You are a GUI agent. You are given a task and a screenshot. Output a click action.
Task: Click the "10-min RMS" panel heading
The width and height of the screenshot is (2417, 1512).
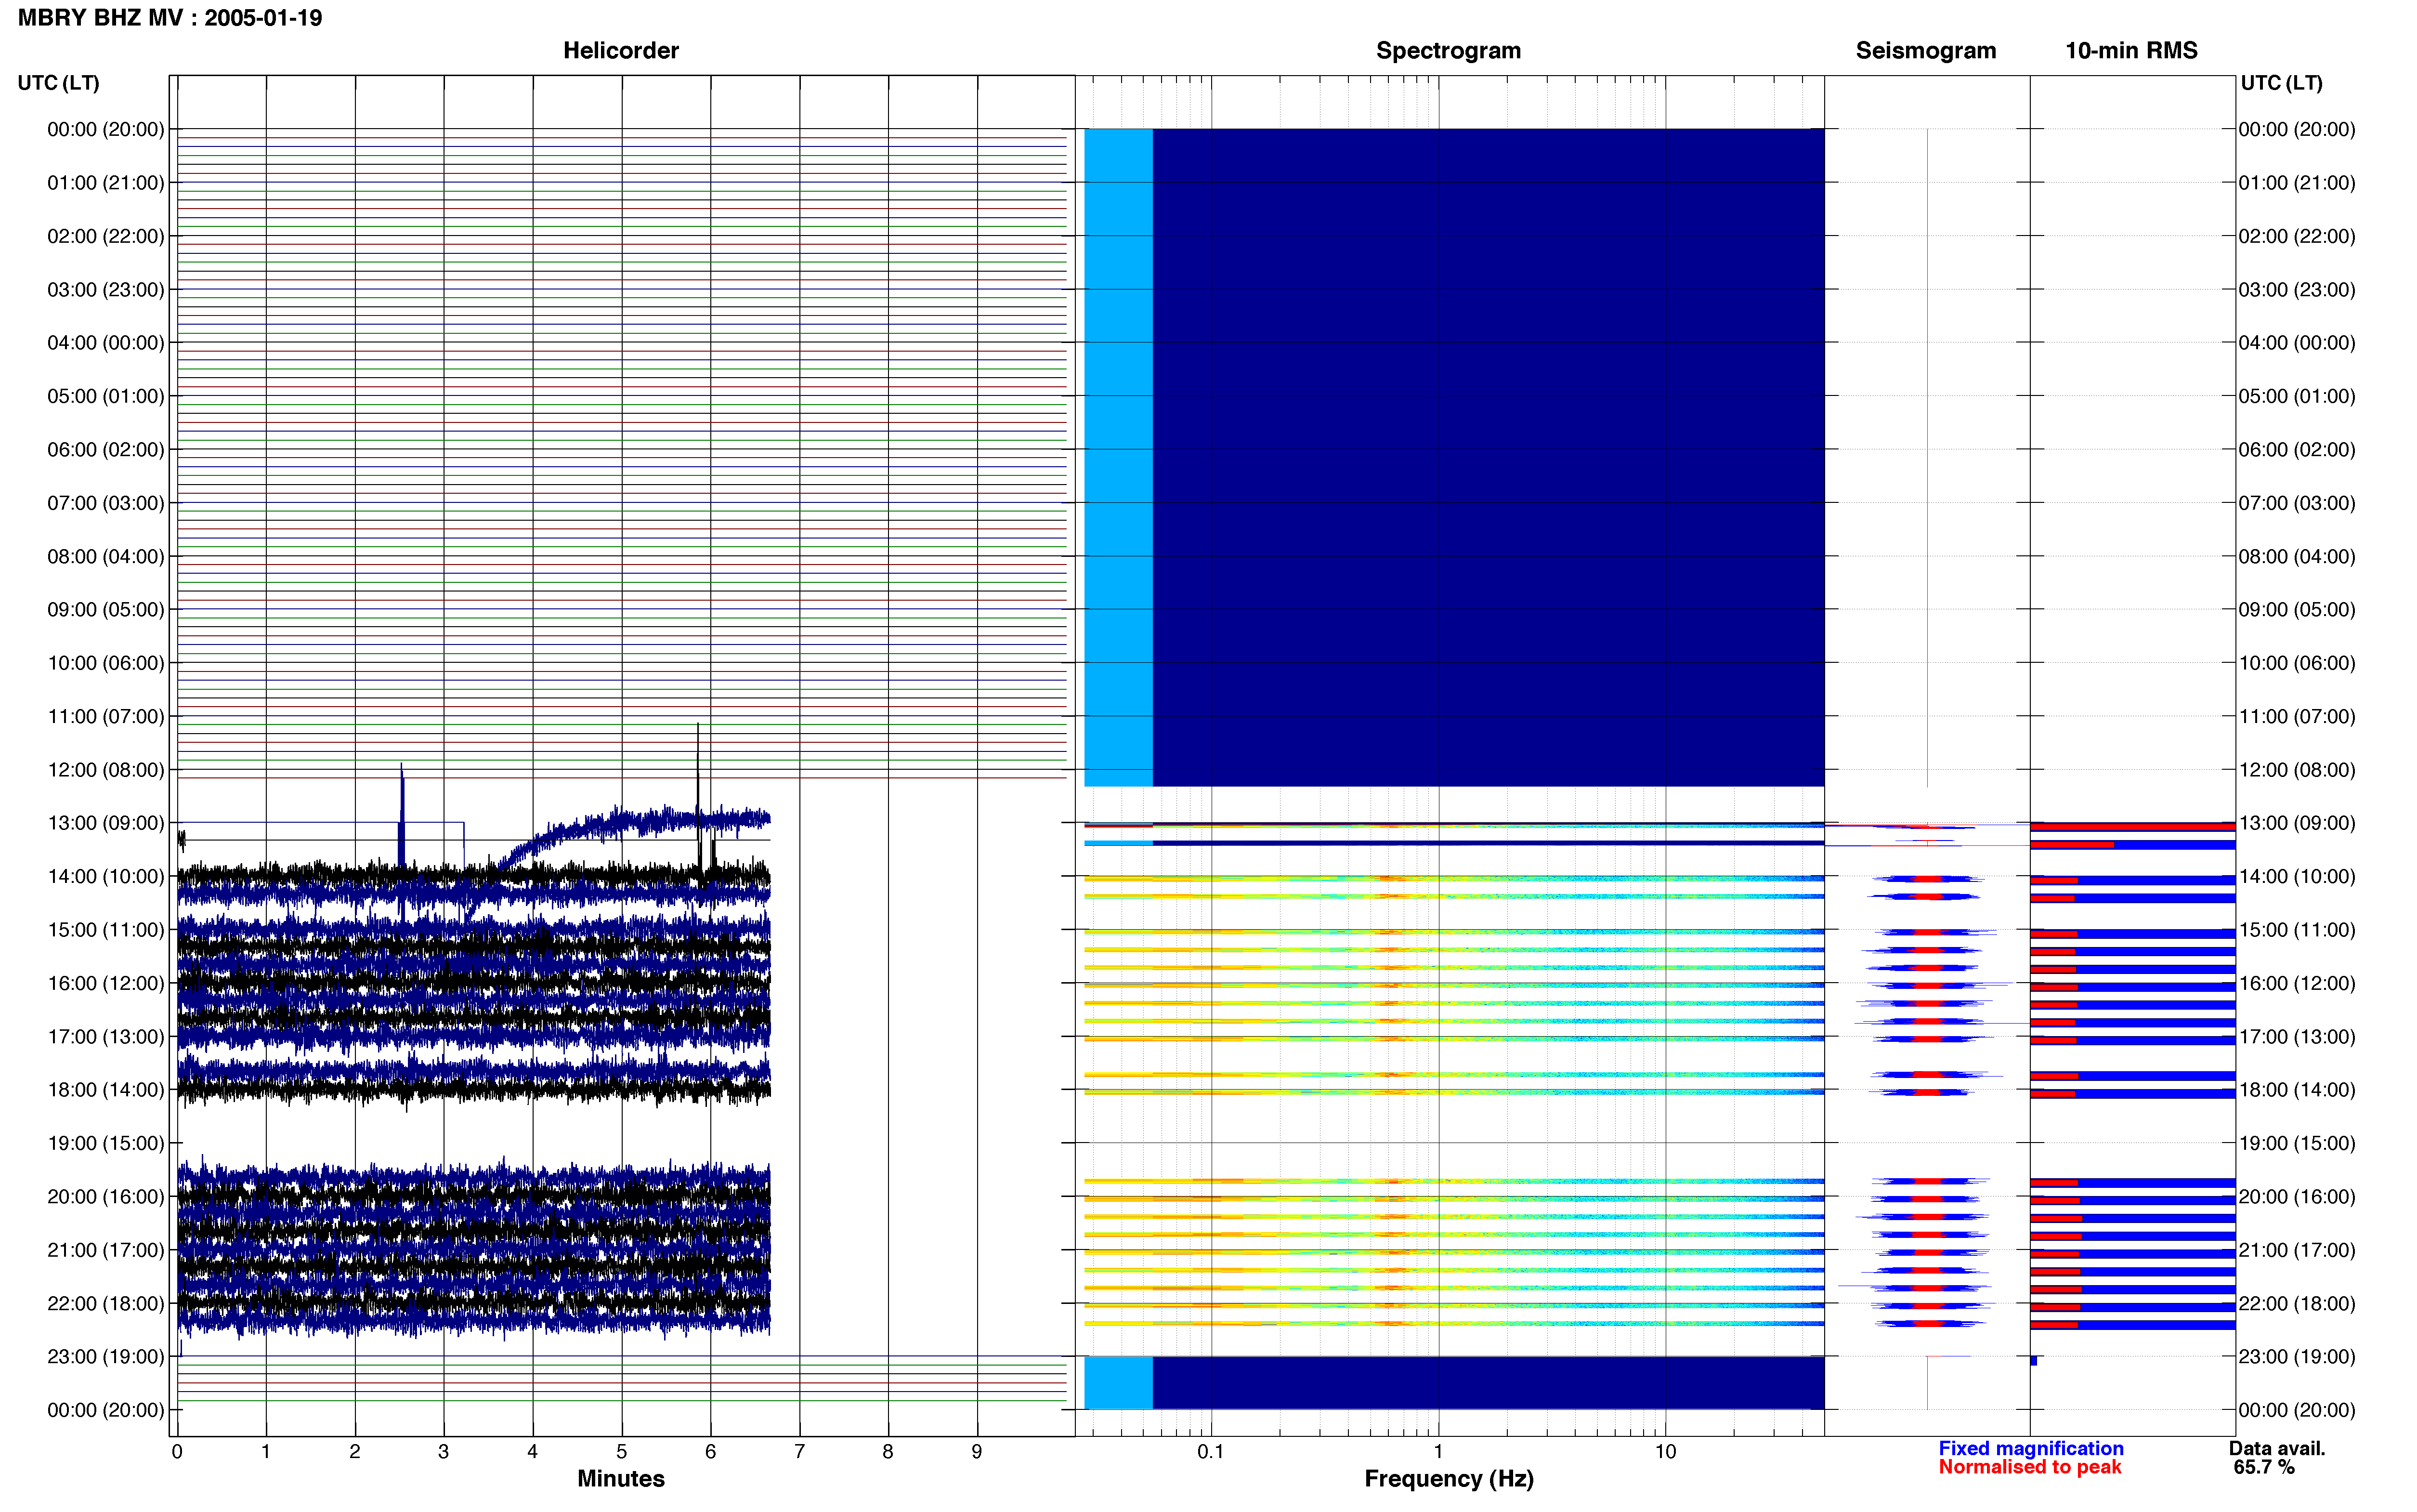(2131, 50)
